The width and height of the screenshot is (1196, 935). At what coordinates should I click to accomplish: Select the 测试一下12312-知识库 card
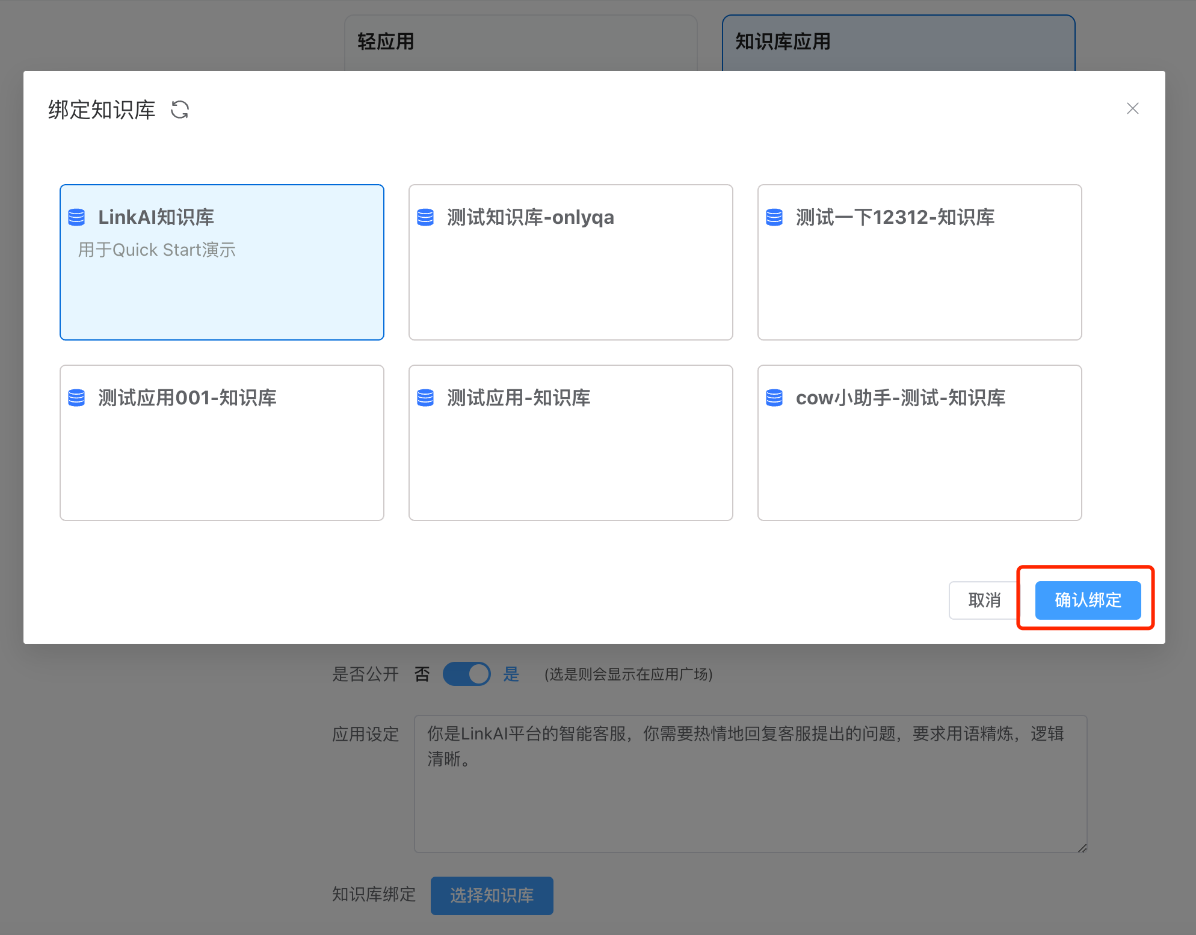(x=920, y=262)
